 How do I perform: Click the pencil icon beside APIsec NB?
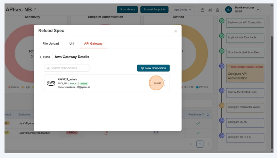tap(34, 10)
